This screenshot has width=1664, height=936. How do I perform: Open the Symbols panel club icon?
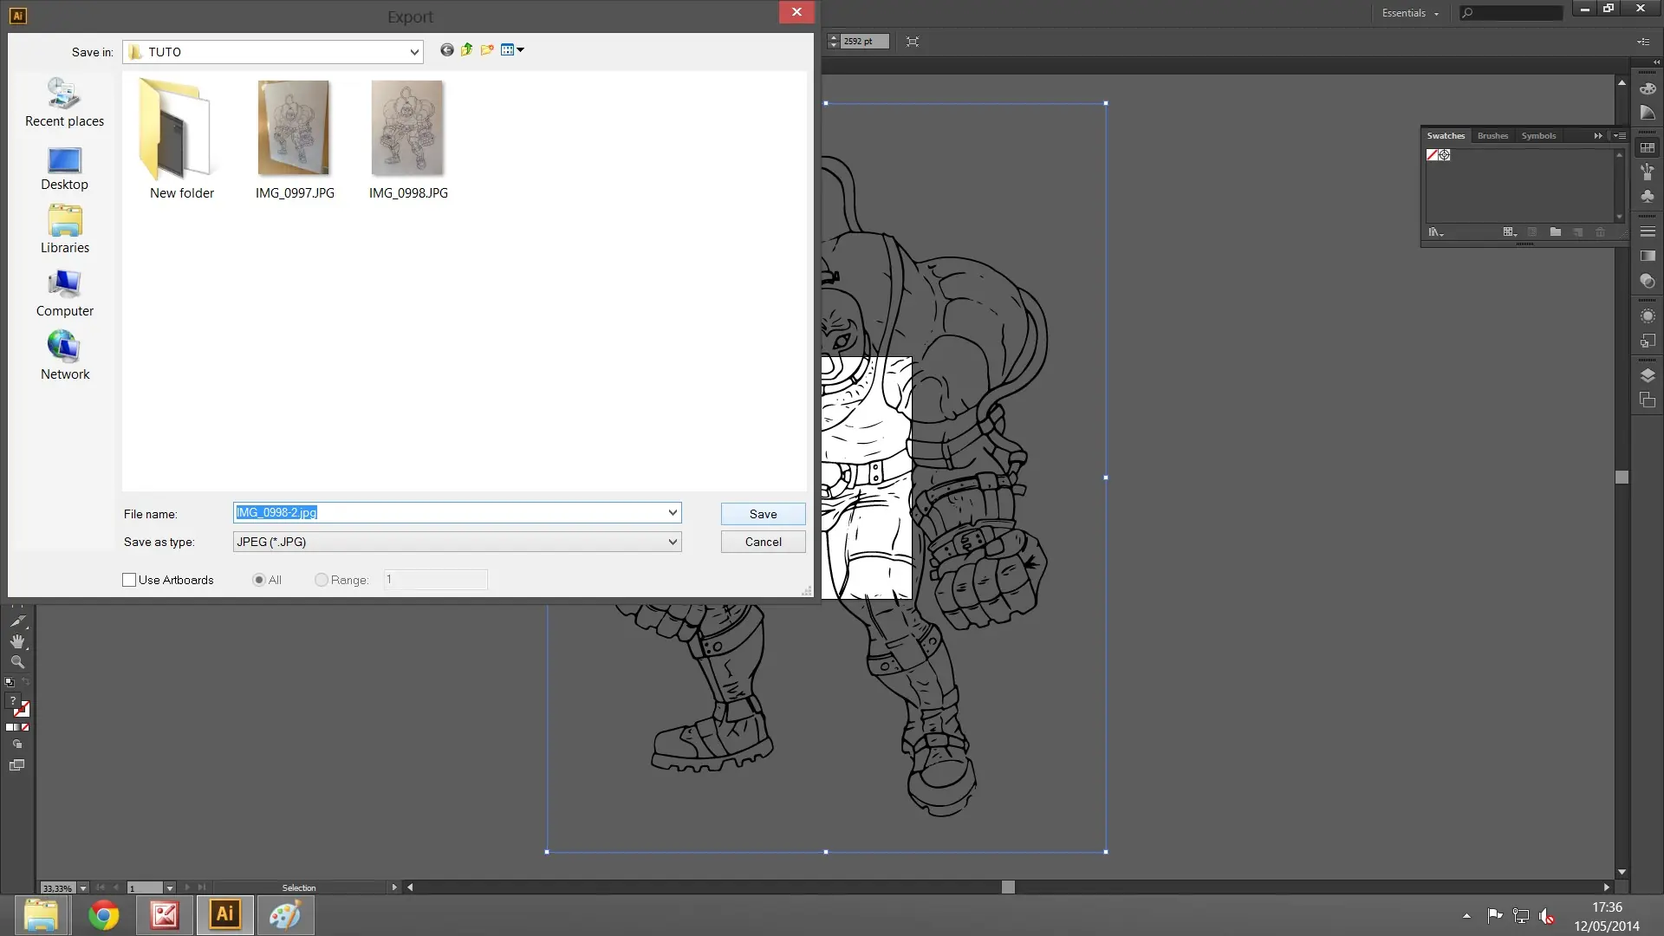click(x=1648, y=197)
